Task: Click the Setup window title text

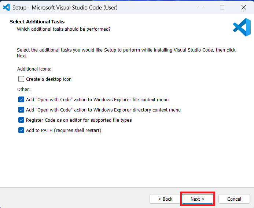Action: [65, 7]
